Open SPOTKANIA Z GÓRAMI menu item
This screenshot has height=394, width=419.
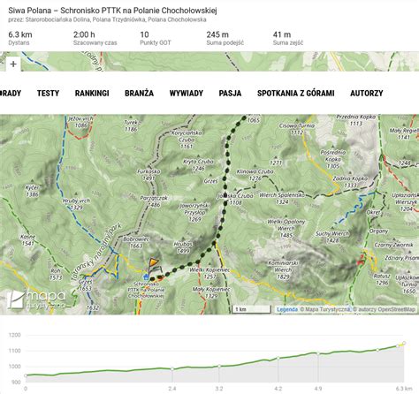pyautogui.click(x=296, y=94)
